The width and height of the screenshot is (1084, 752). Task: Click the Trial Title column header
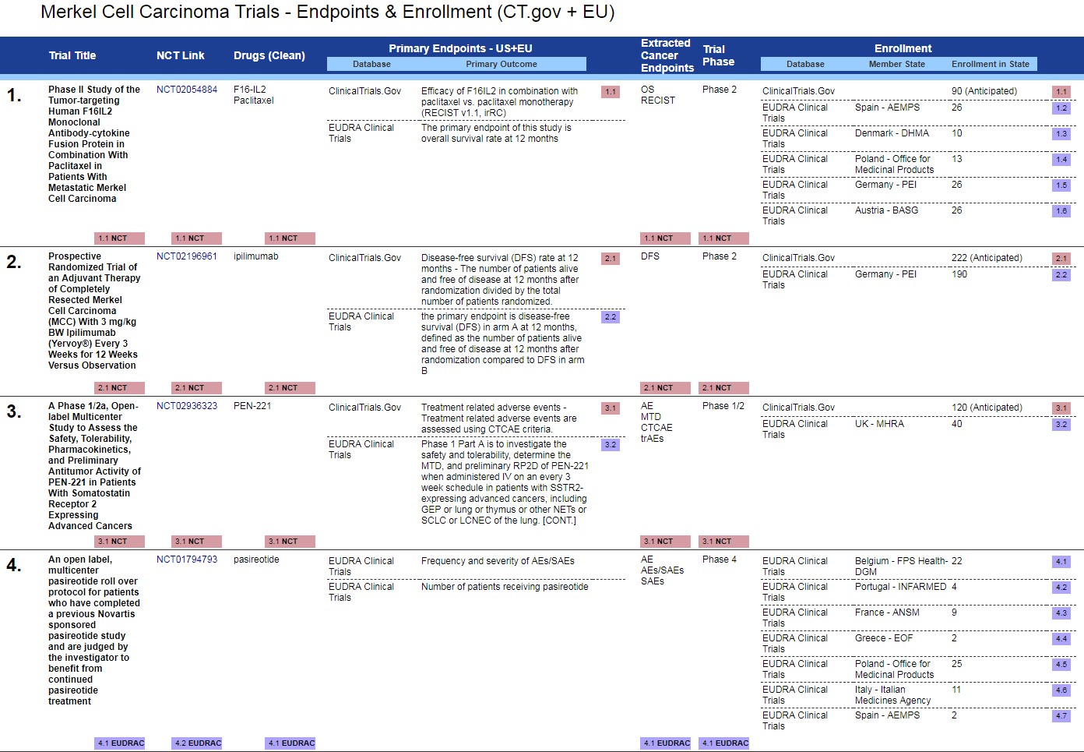click(x=72, y=55)
